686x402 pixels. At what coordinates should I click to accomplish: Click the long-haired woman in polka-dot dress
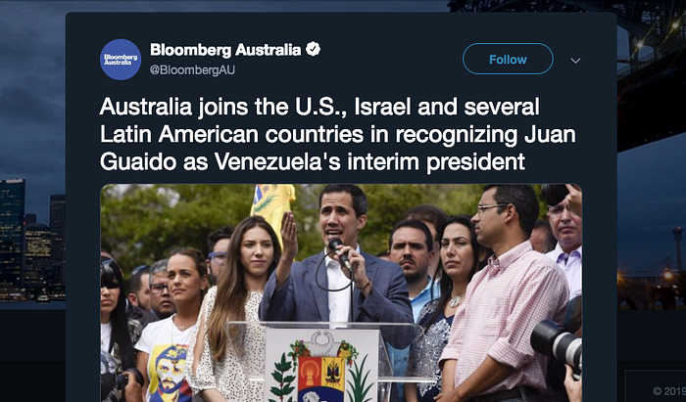coord(236,310)
